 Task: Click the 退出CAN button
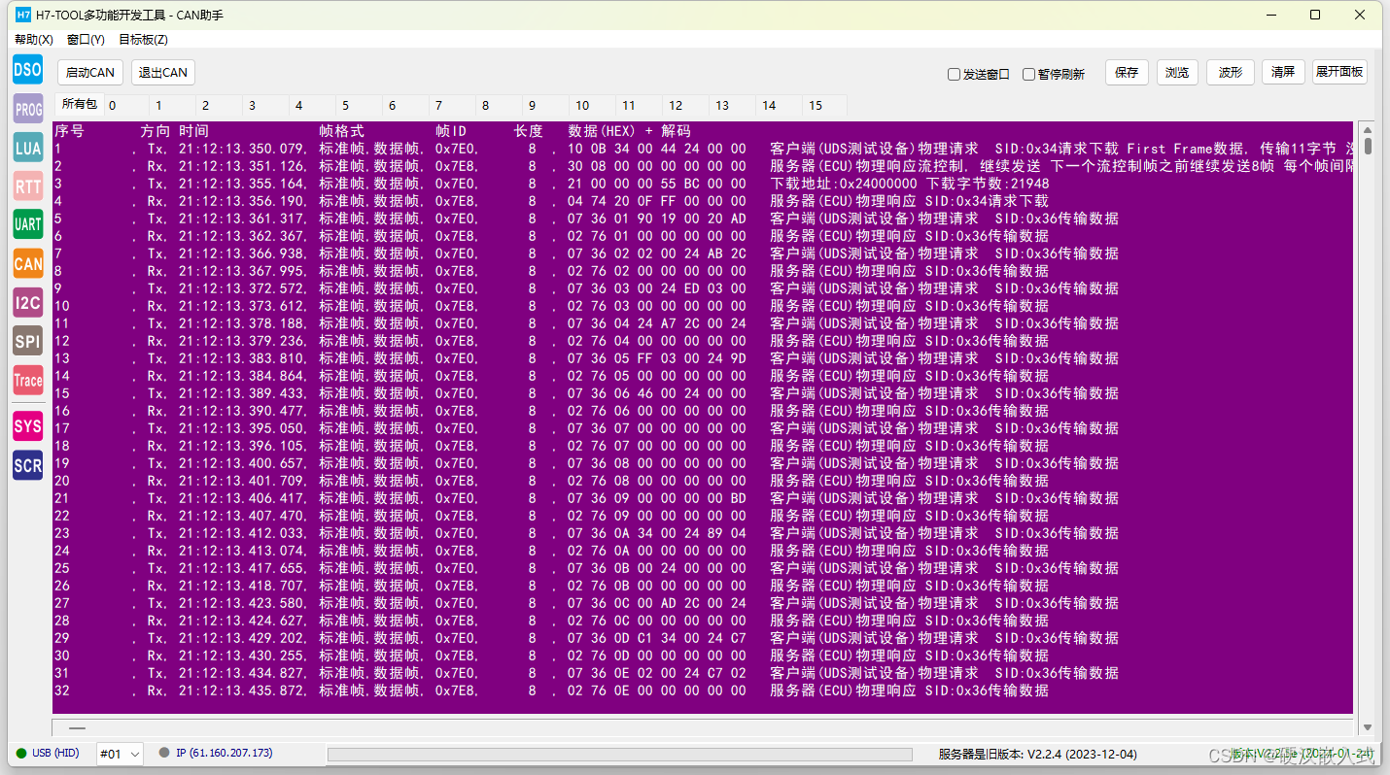pyautogui.click(x=163, y=73)
